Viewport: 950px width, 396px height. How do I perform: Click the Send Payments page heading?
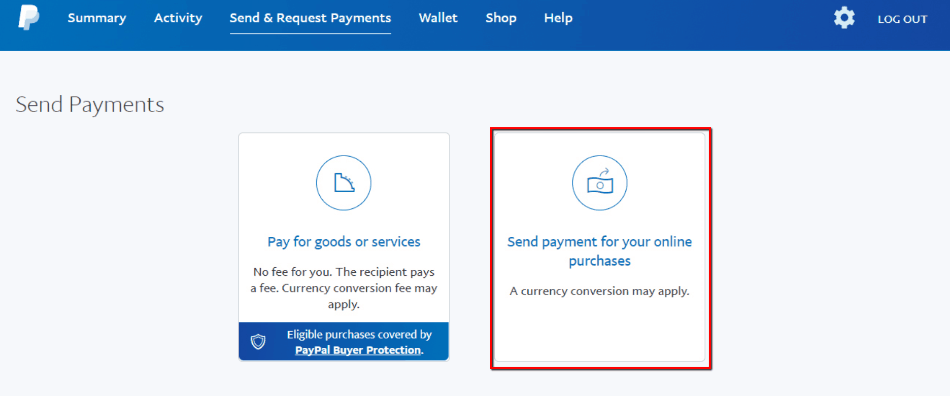90,104
